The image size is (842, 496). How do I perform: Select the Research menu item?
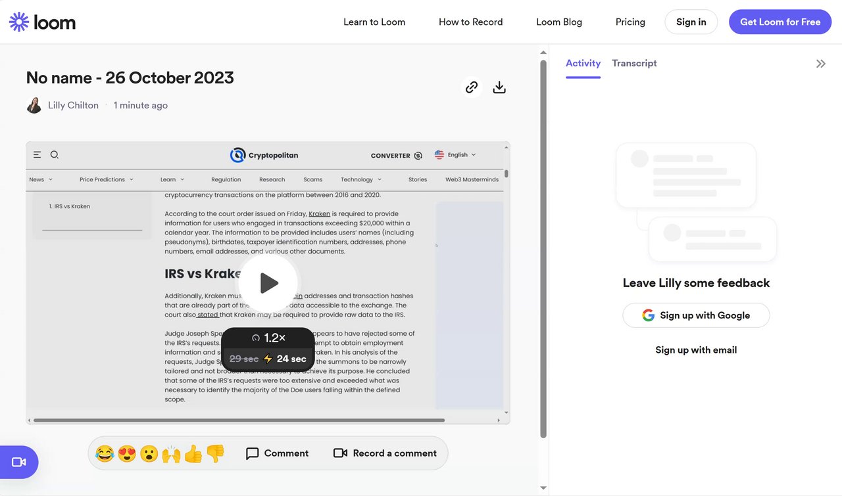(272, 179)
